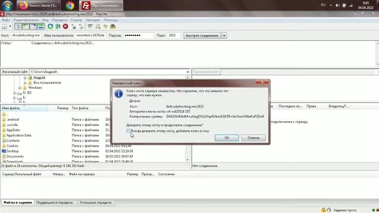Click the green Refresh listings icon
Image resolution: width=379 pixels, height=213 pixels.
[50, 27]
